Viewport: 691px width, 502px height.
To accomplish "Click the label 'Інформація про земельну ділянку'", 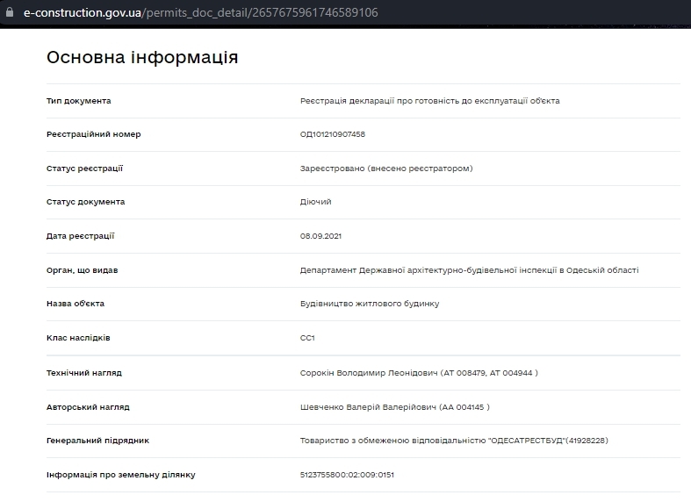I will (x=121, y=475).
